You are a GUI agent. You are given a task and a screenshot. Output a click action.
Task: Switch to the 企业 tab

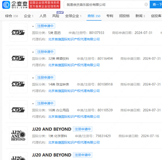pos(28,16)
